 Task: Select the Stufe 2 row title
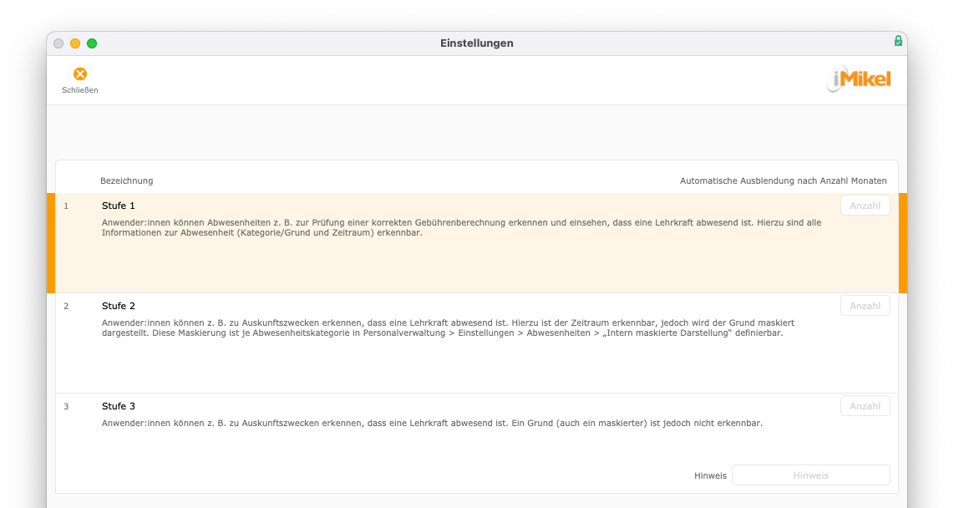pyautogui.click(x=118, y=306)
